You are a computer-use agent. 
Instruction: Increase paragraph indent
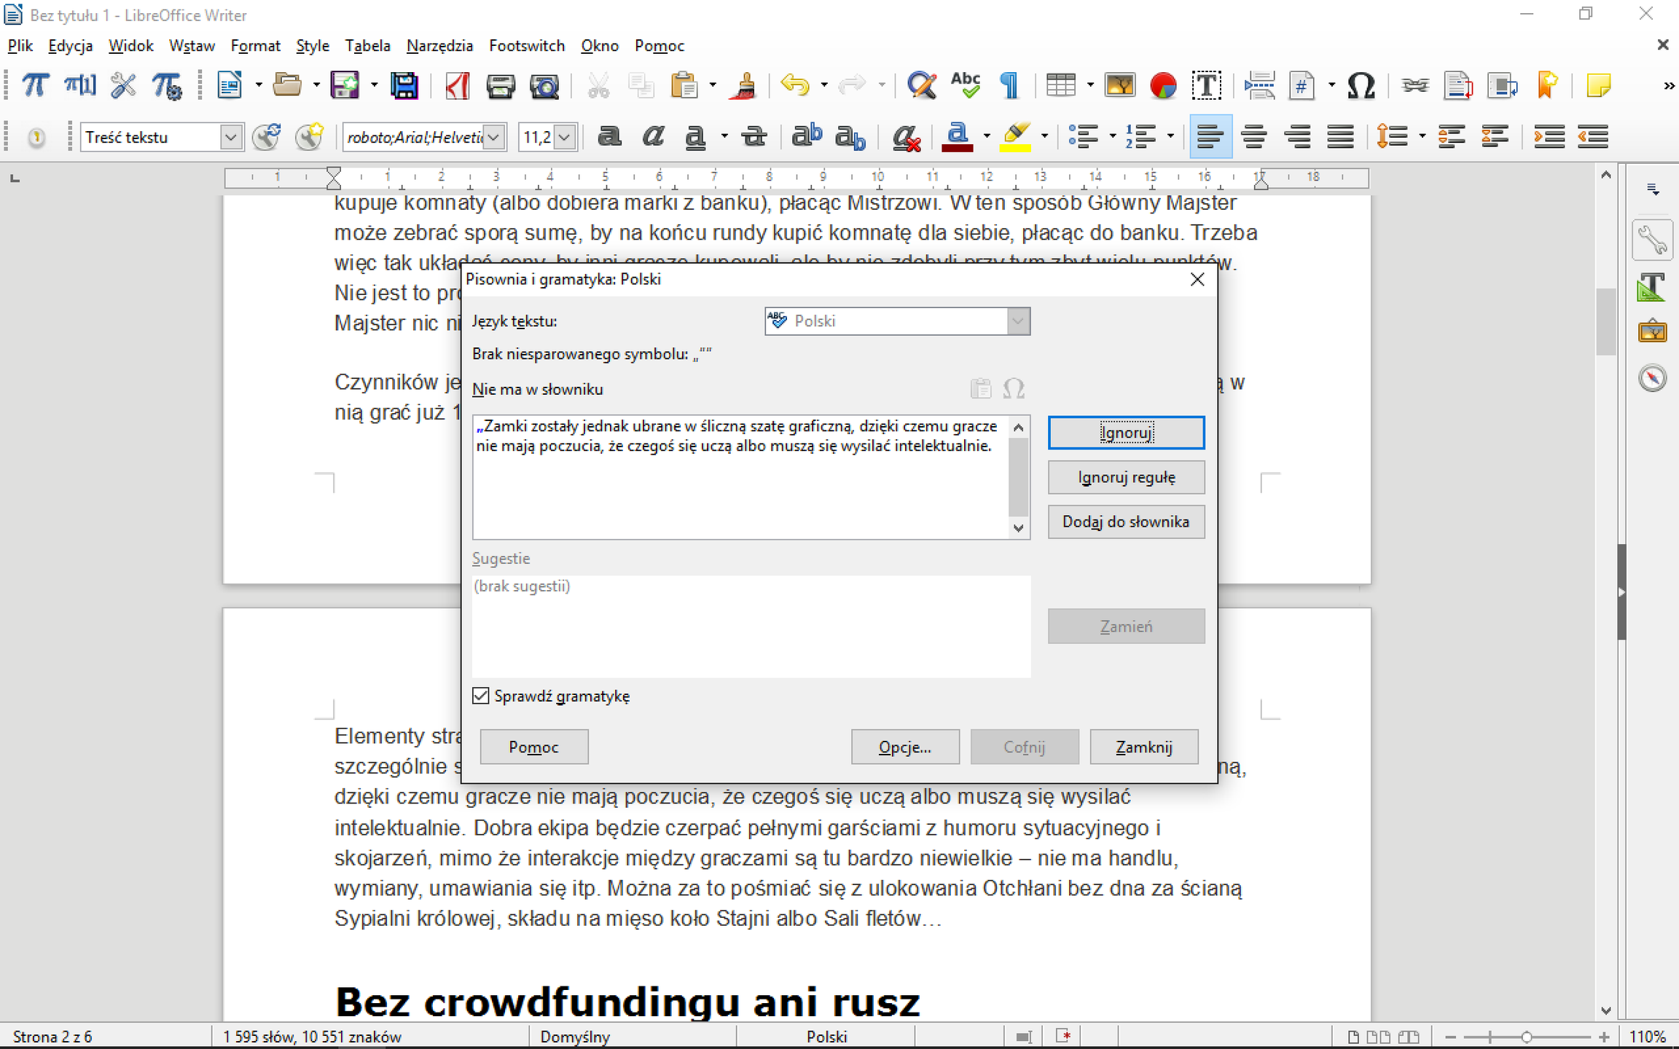coord(1549,136)
